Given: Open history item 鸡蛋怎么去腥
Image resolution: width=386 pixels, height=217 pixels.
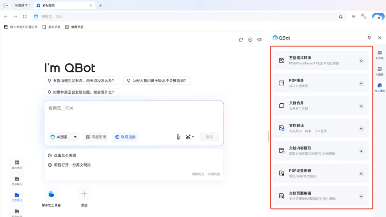Looking at the screenshot, I should 62,156.
